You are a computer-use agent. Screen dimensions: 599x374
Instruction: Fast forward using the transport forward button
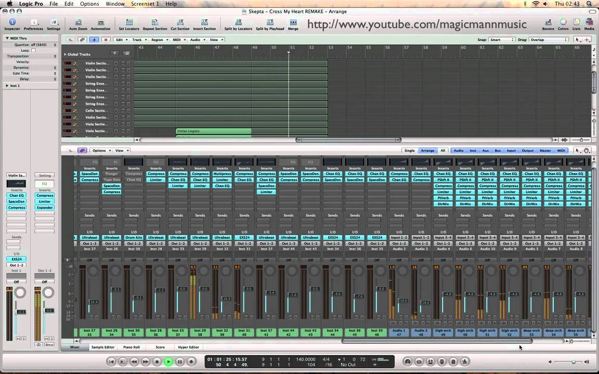(146, 362)
